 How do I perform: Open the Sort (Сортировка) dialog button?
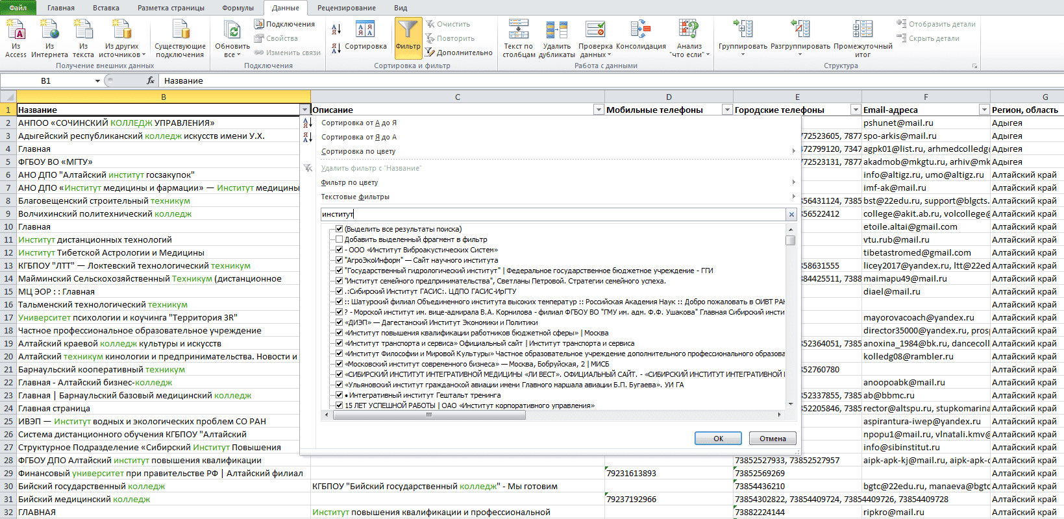[x=365, y=36]
